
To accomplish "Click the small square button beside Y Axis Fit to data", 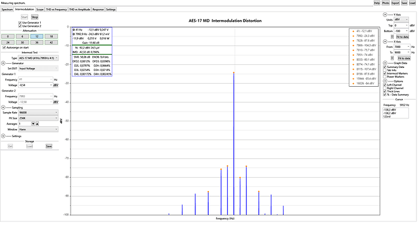I will 392,36.
